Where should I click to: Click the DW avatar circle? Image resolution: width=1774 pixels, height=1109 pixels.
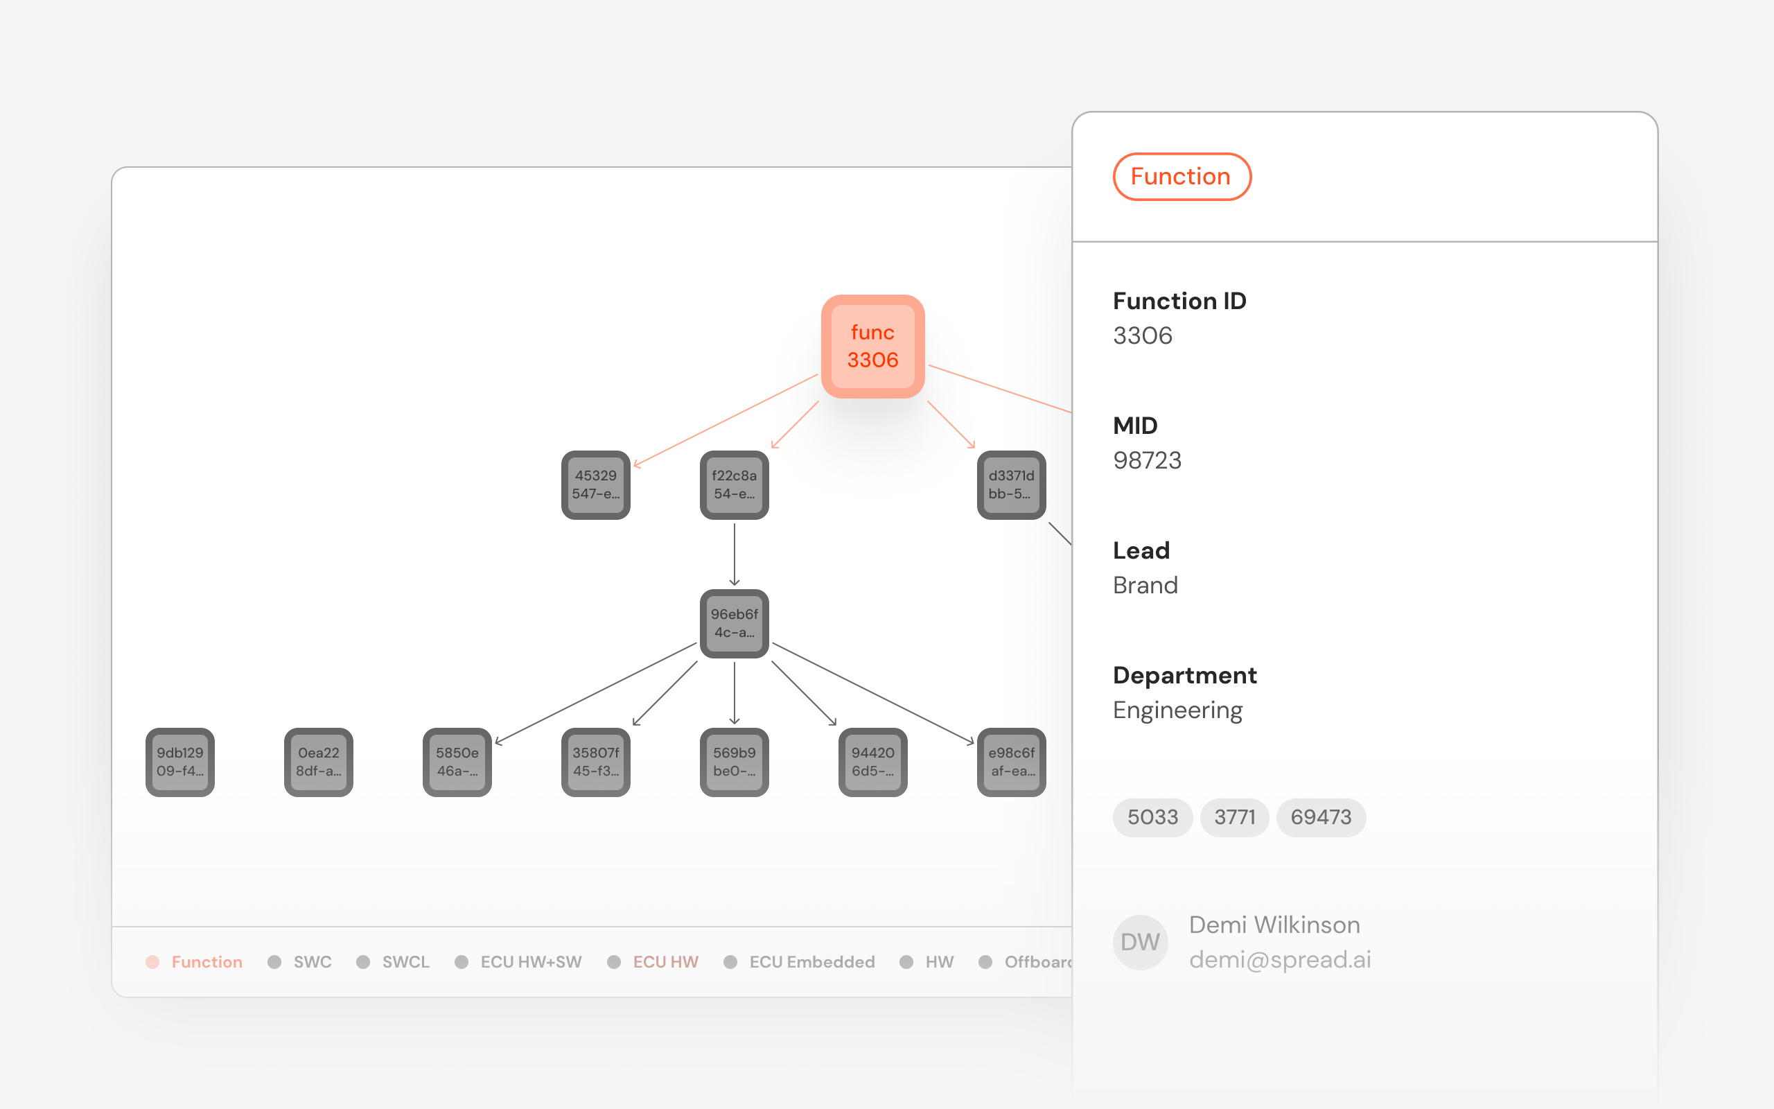1140,942
